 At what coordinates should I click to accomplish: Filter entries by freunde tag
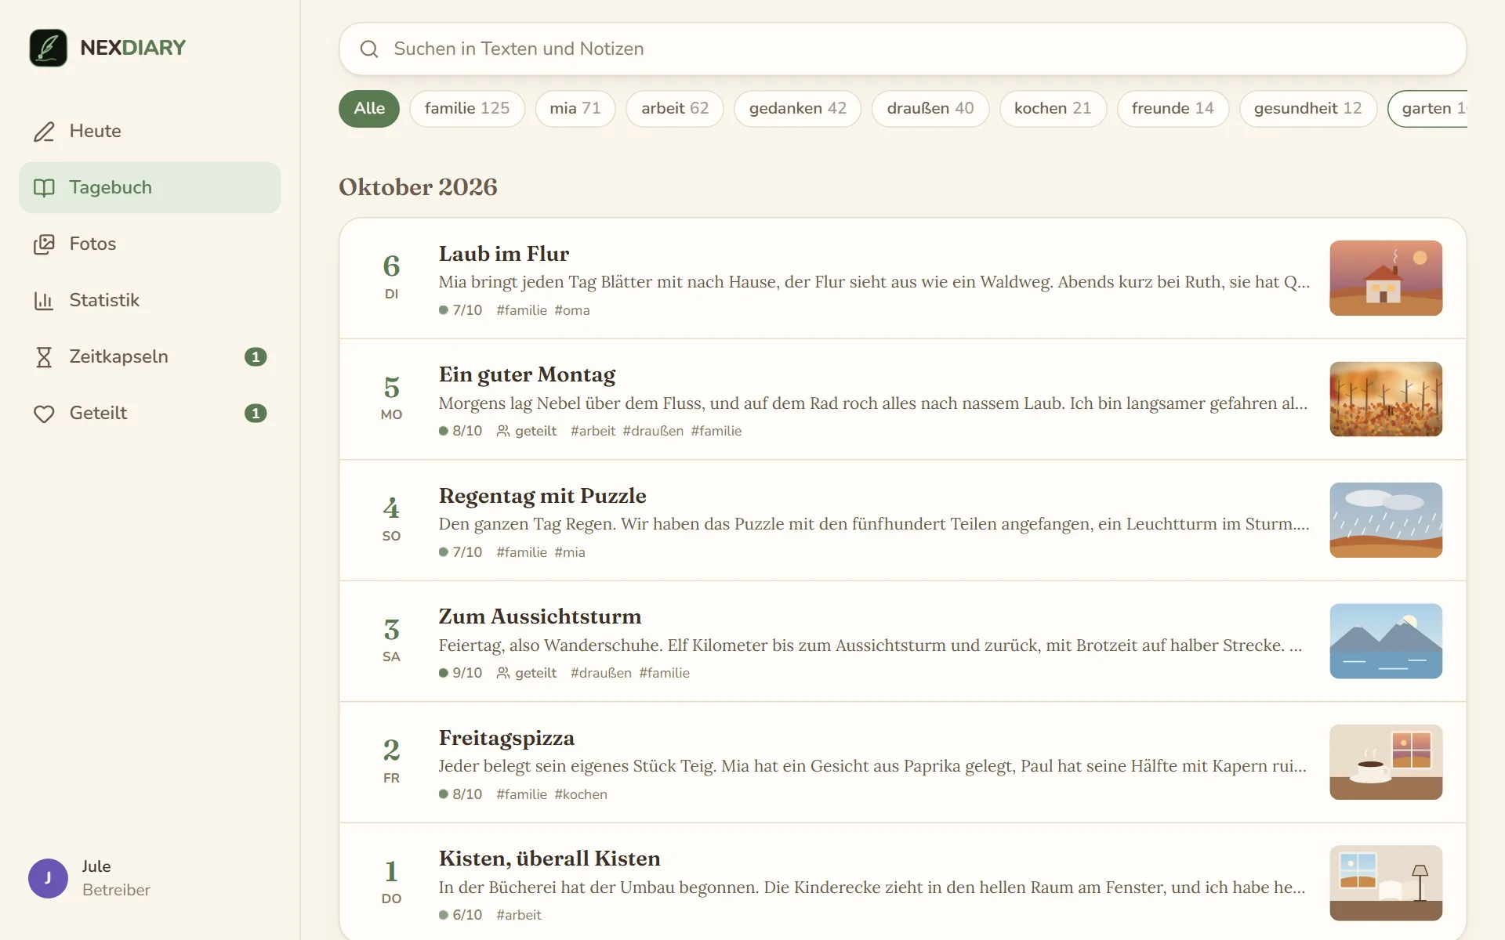point(1173,109)
